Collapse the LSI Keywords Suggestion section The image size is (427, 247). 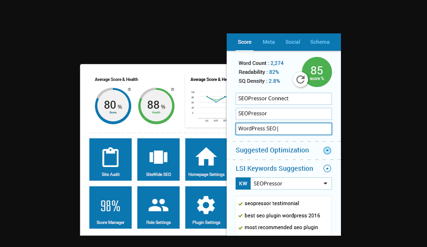coord(327,169)
